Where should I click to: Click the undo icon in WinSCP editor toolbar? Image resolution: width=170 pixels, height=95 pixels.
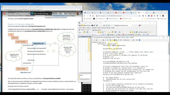click(x=110, y=40)
